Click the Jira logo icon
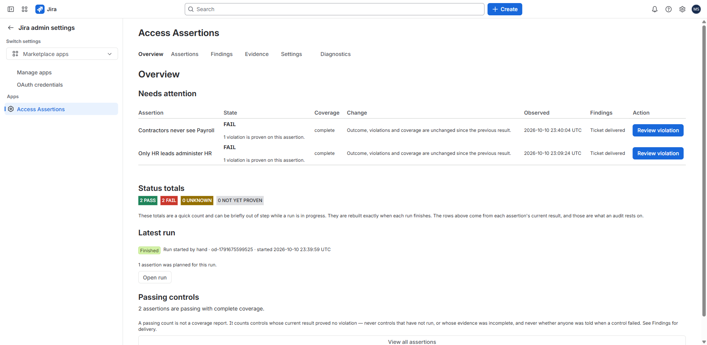This screenshot has width=707, height=345. (x=40, y=9)
